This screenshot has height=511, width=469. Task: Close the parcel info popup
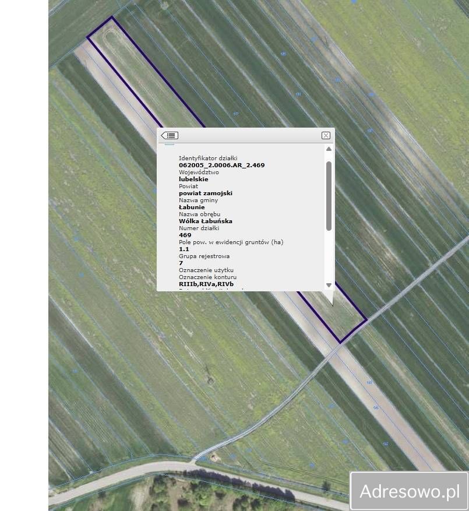click(326, 136)
